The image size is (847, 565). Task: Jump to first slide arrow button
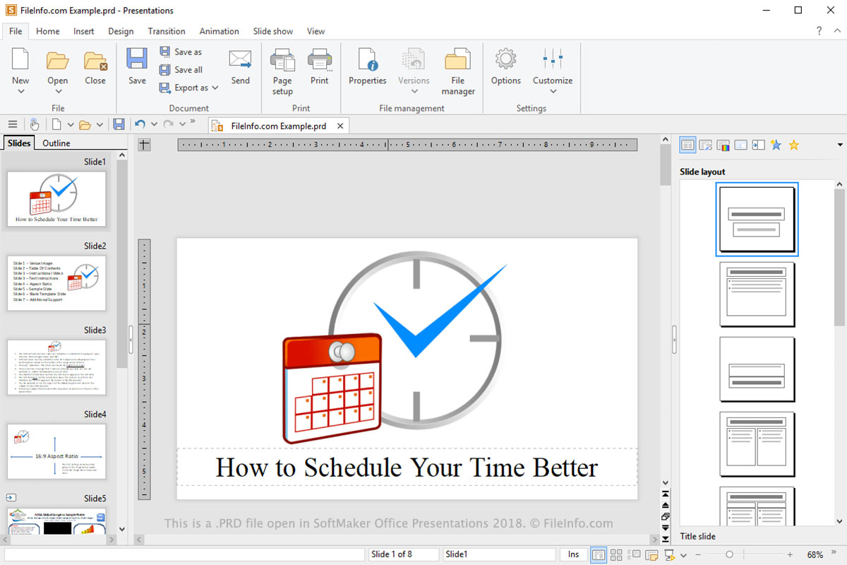(x=665, y=494)
